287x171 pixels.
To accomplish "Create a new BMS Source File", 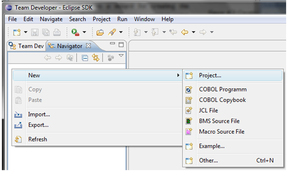I will click(233, 121).
